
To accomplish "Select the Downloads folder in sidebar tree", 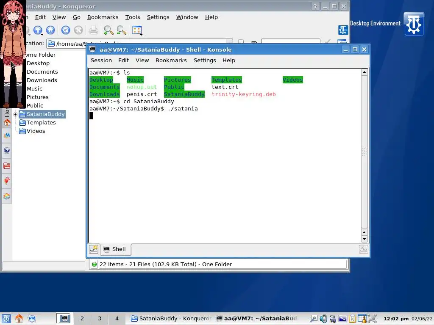I will pos(42,80).
